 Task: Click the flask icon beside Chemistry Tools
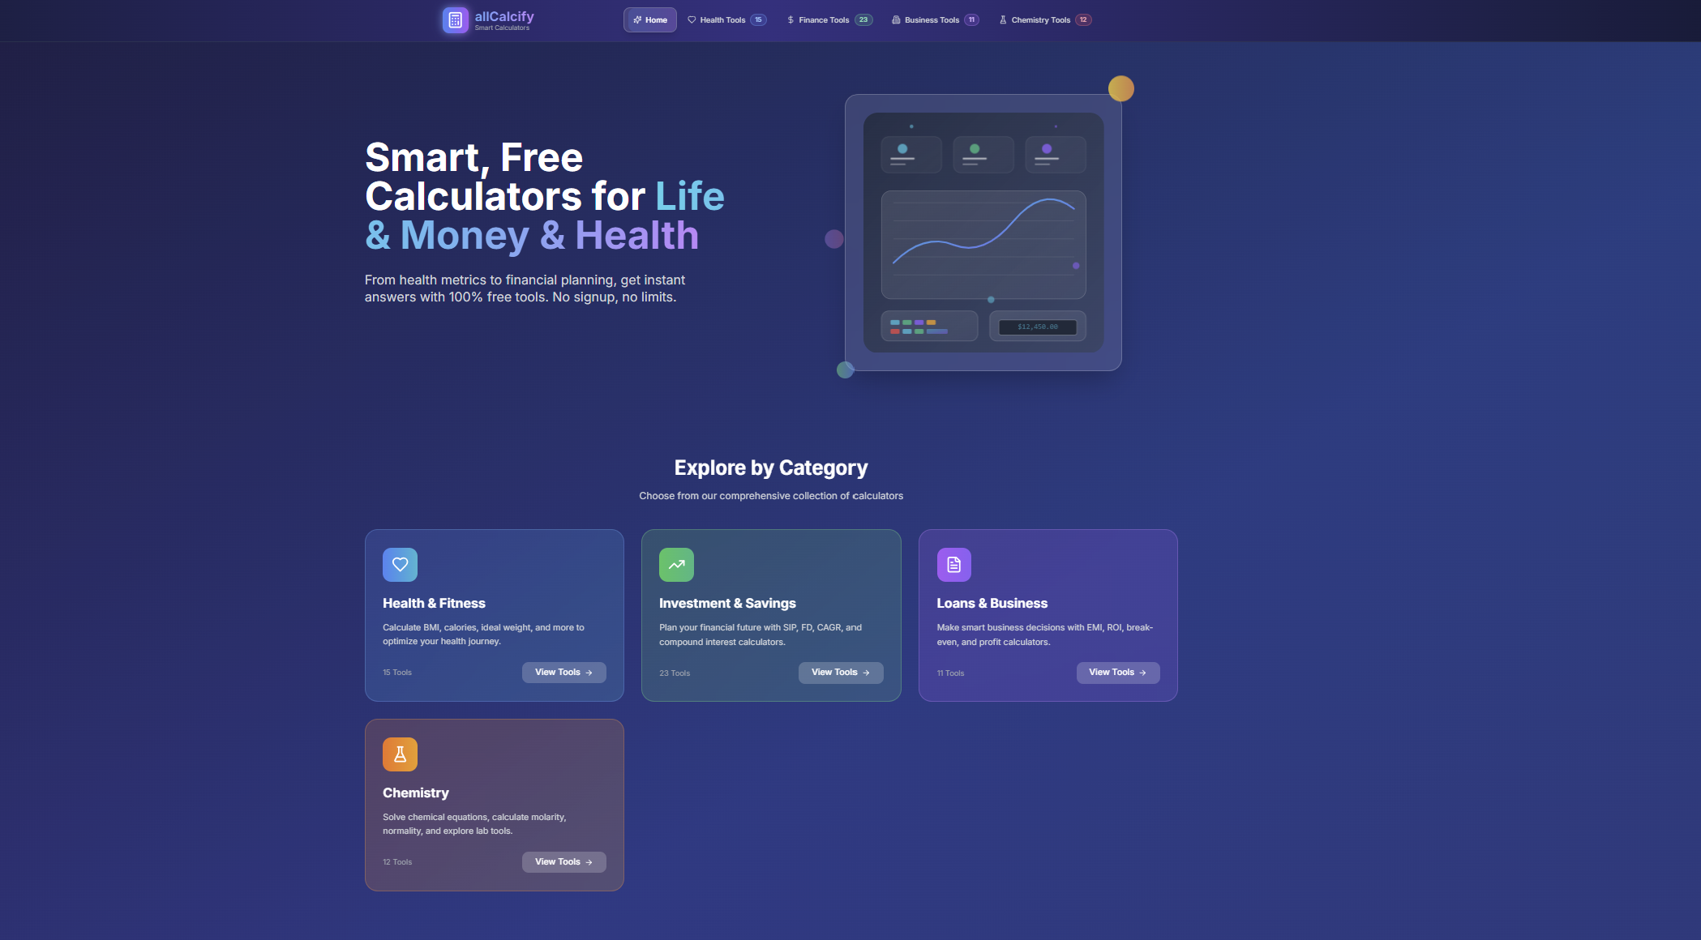point(1003,20)
